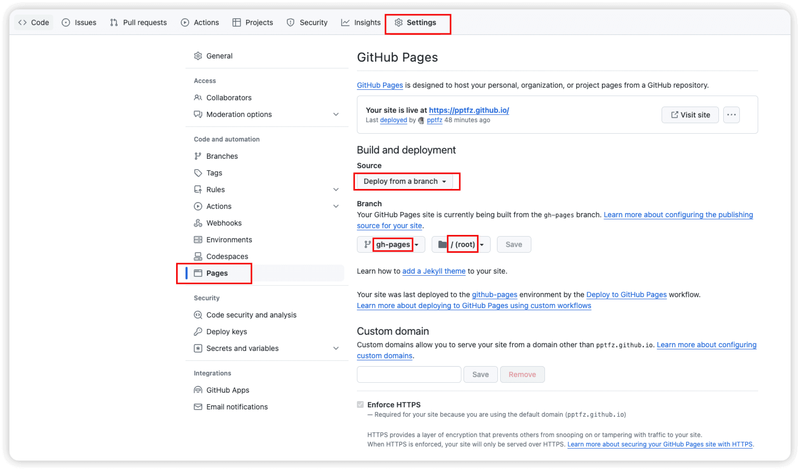Screen dimensions: 800x470
Task: Open the https://pptfz.github.io/ link
Action: pyautogui.click(x=469, y=110)
